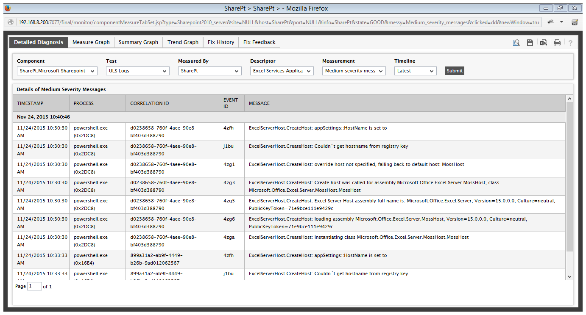The image size is (586, 315).
Task: Click the vertical scrollbar thumb of the table
Action: click(569, 177)
